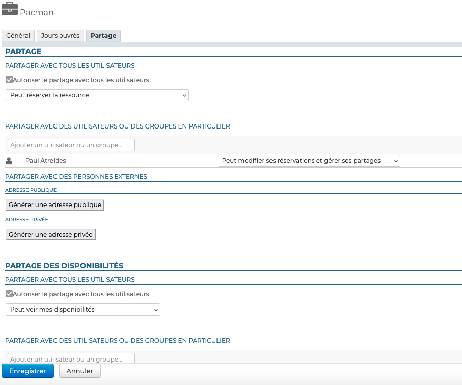The width and height of the screenshot is (462, 385).
Task: Uncheck the share-with-all checkbox under Partage des disponibilités
Action: pyautogui.click(x=9, y=294)
